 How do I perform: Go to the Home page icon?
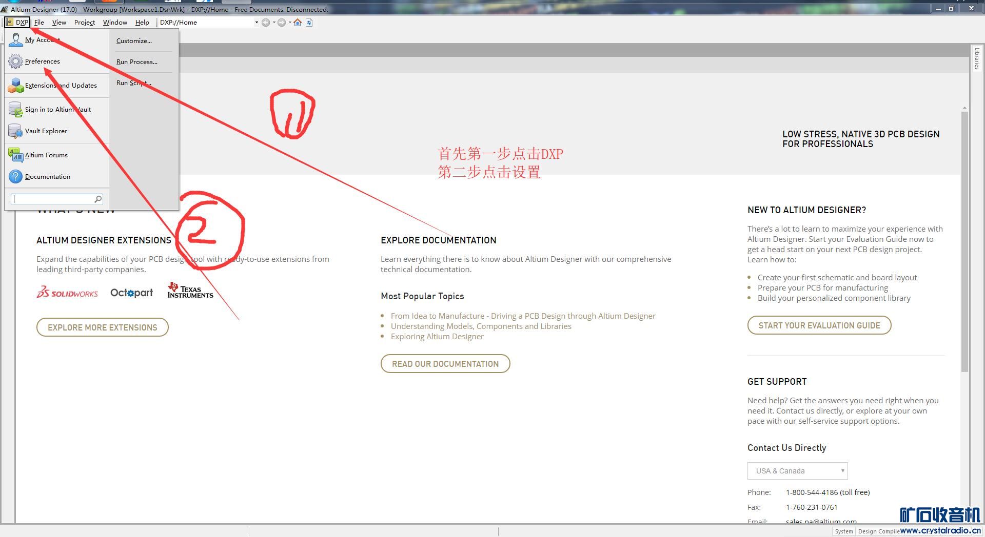pyautogui.click(x=298, y=23)
